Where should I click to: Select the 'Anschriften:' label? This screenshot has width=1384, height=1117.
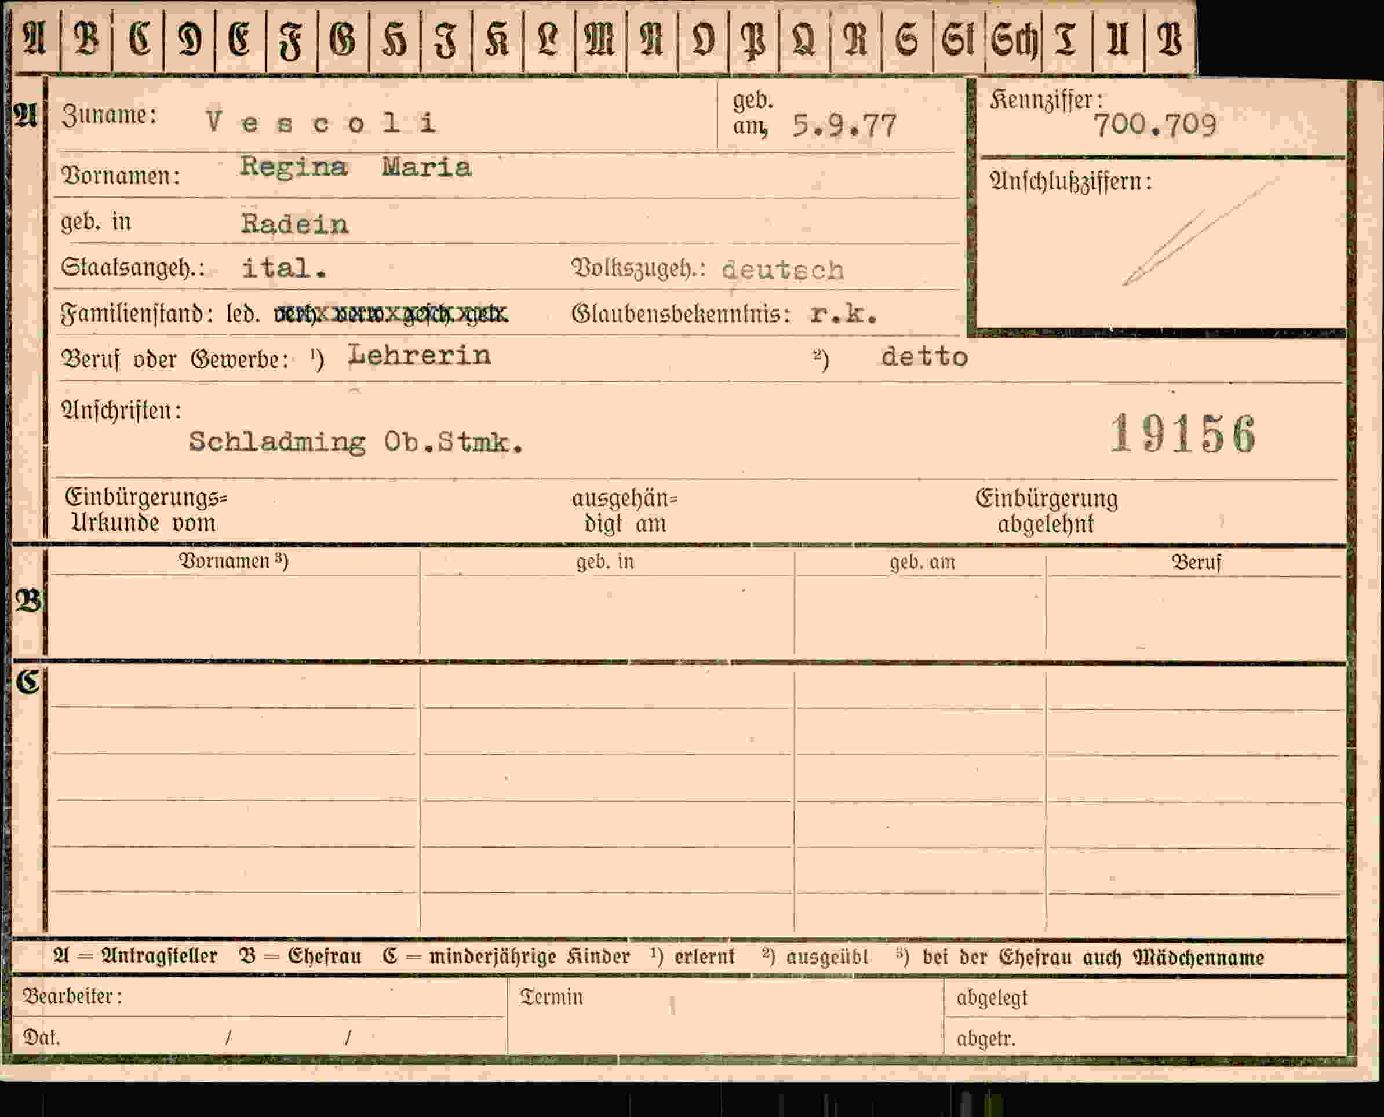tap(121, 410)
